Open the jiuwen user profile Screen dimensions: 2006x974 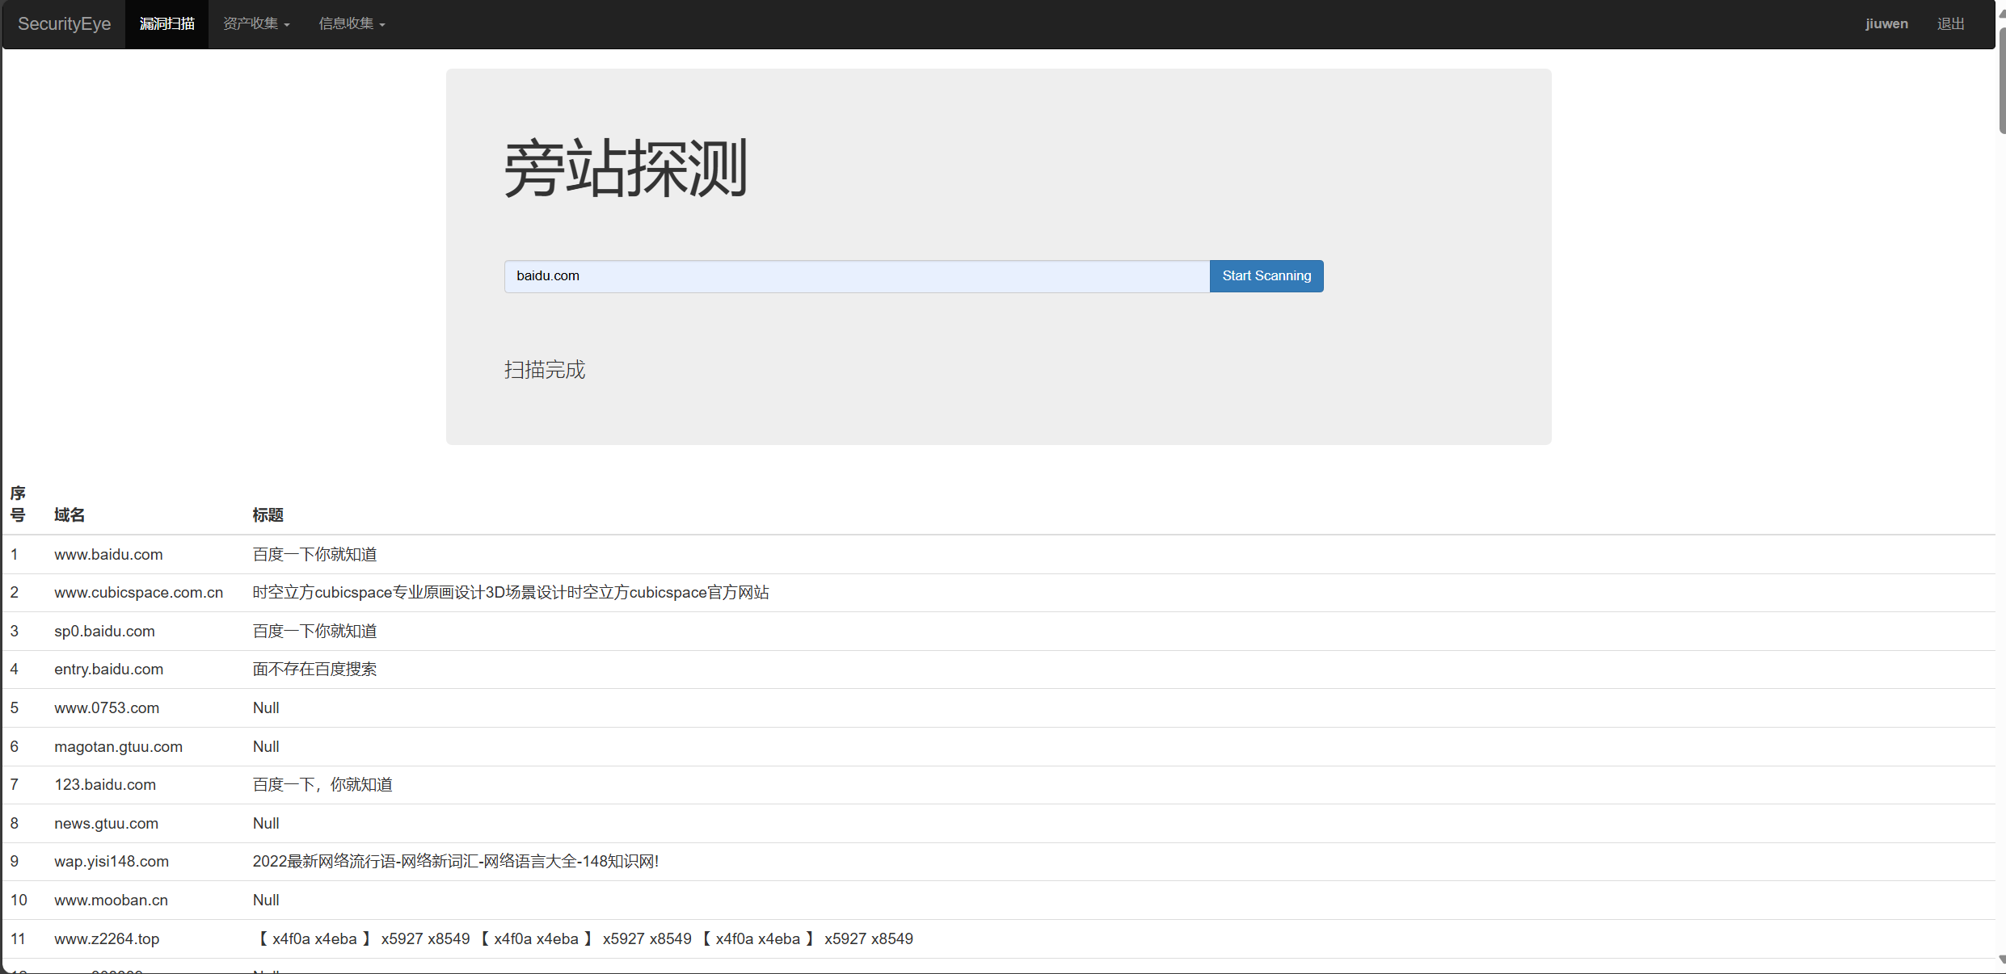(x=1886, y=24)
